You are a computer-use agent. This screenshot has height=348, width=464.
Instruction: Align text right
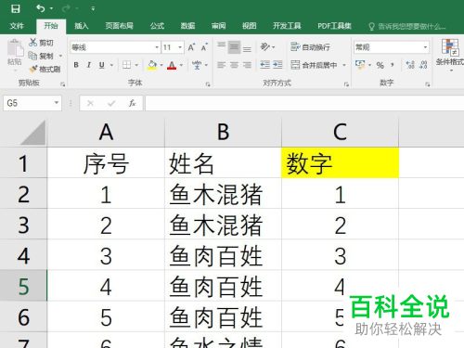[x=247, y=65]
